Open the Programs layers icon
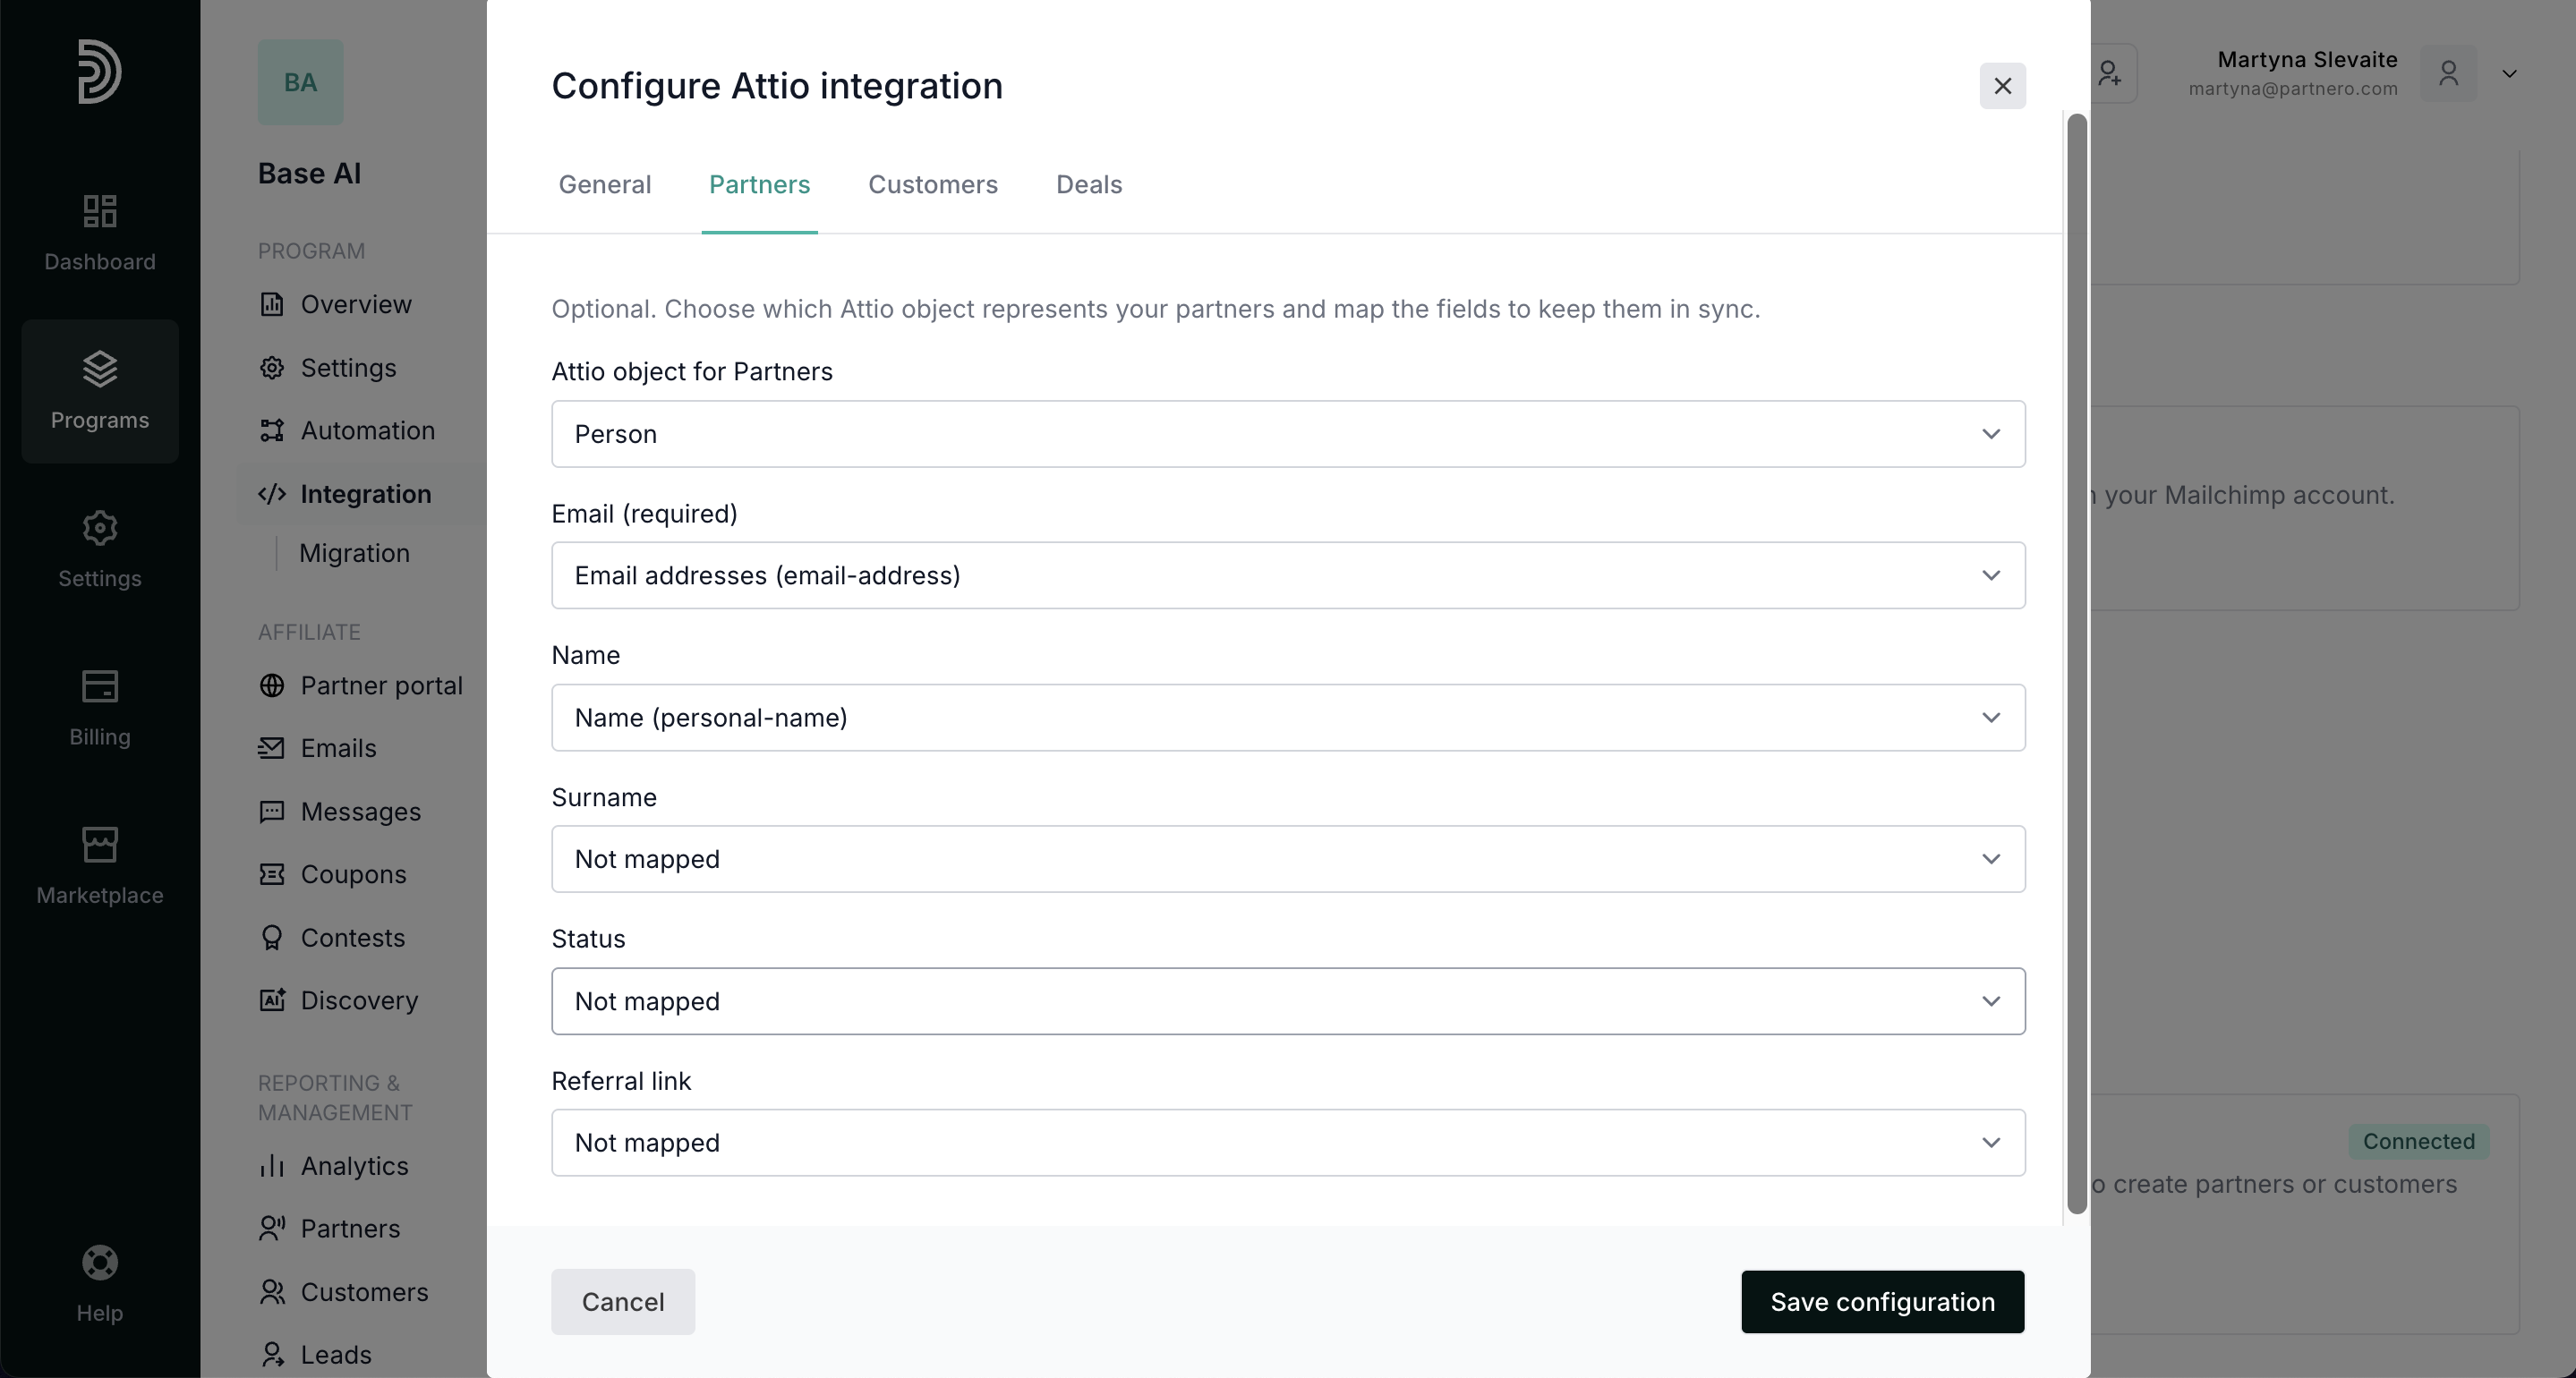 100,369
